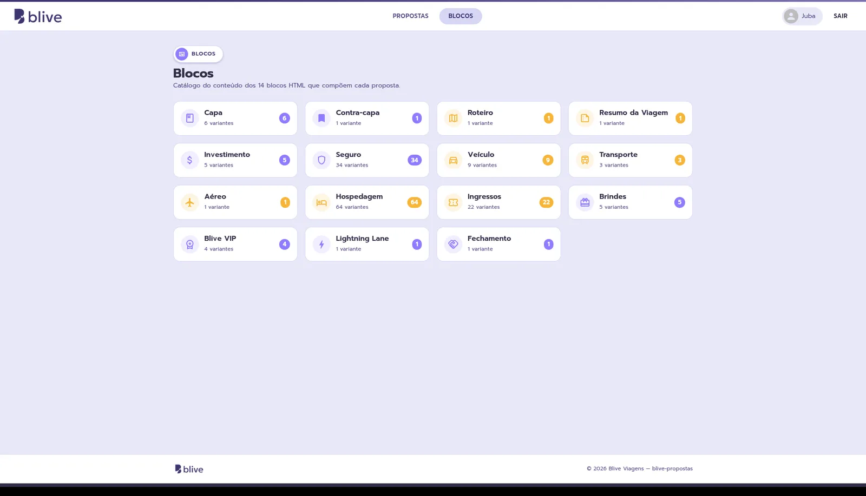866x496 pixels.
Task: Click the Hospedagem bed icon
Action: pyautogui.click(x=322, y=202)
